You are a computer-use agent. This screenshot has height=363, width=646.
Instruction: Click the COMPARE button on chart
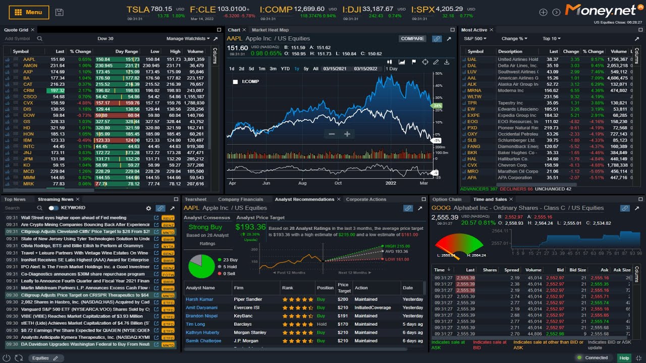(413, 39)
